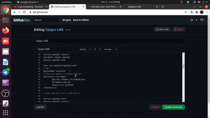Screen dimensions: 210x118
Task: Close the KYCAID.com tab
Action: coord(120,7)
